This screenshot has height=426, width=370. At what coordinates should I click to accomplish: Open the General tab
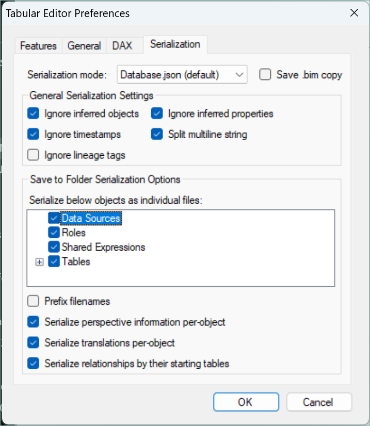pyautogui.click(x=84, y=46)
